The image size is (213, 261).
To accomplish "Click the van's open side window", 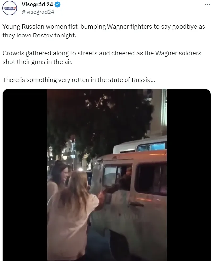I will (x=117, y=177).
